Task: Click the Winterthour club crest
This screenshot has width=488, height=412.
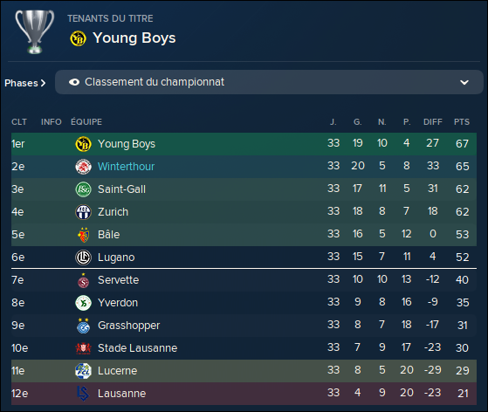Action: [x=83, y=167]
